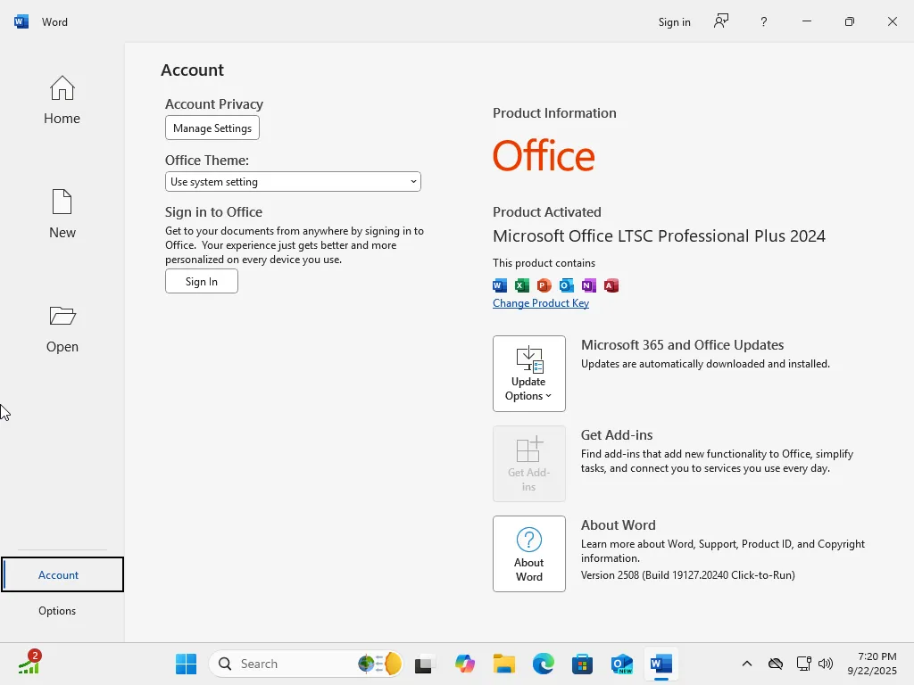914x685 pixels.
Task: Click the Word logo in title bar
Action: [21, 21]
